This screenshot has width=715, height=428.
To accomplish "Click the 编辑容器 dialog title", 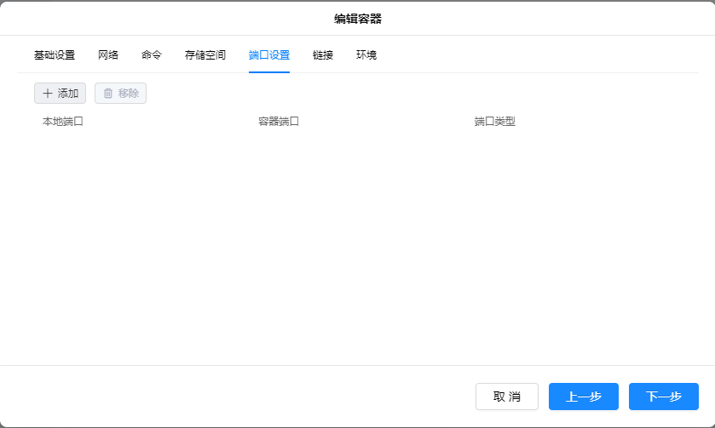I will coord(358,18).
